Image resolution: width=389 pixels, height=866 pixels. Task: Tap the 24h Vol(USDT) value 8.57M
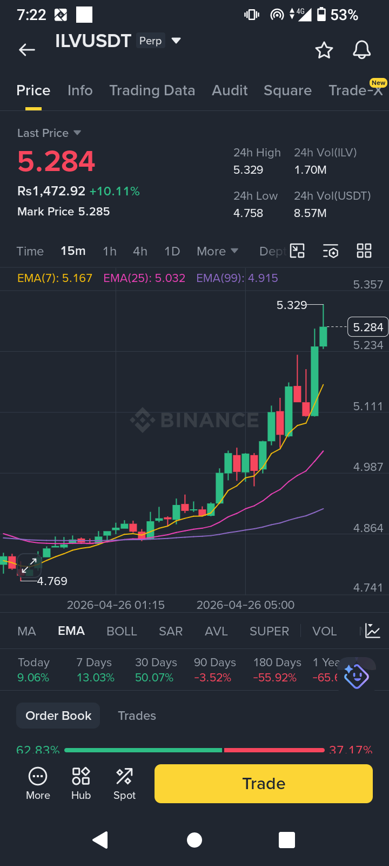(310, 213)
